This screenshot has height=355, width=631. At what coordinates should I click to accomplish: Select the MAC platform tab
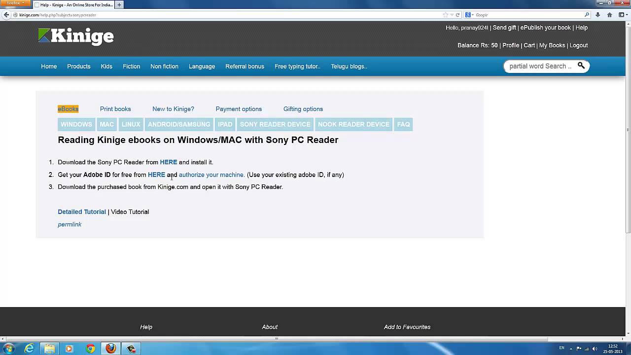(x=107, y=124)
